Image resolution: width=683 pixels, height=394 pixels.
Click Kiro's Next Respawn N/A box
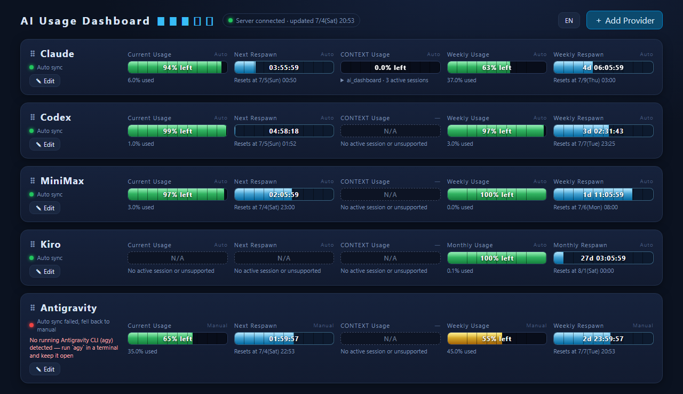[x=284, y=258]
